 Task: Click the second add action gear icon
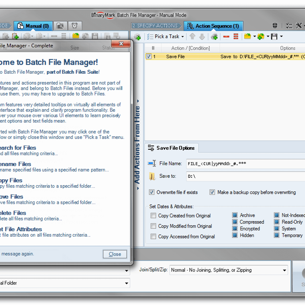click(x=214, y=37)
